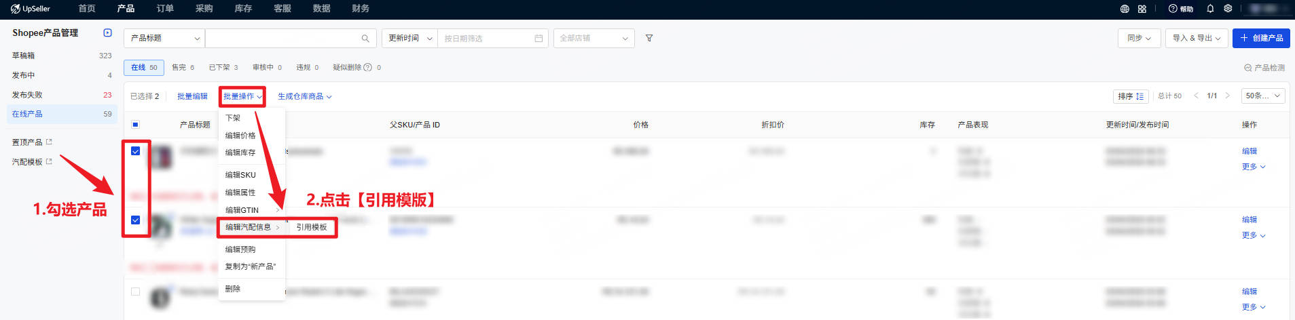Open 草稿箱 in the sidebar
The height and width of the screenshot is (320, 1295).
[x=62, y=56]
